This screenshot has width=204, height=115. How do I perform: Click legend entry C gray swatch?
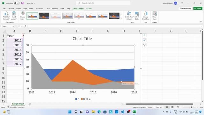[x=87, y=99]
